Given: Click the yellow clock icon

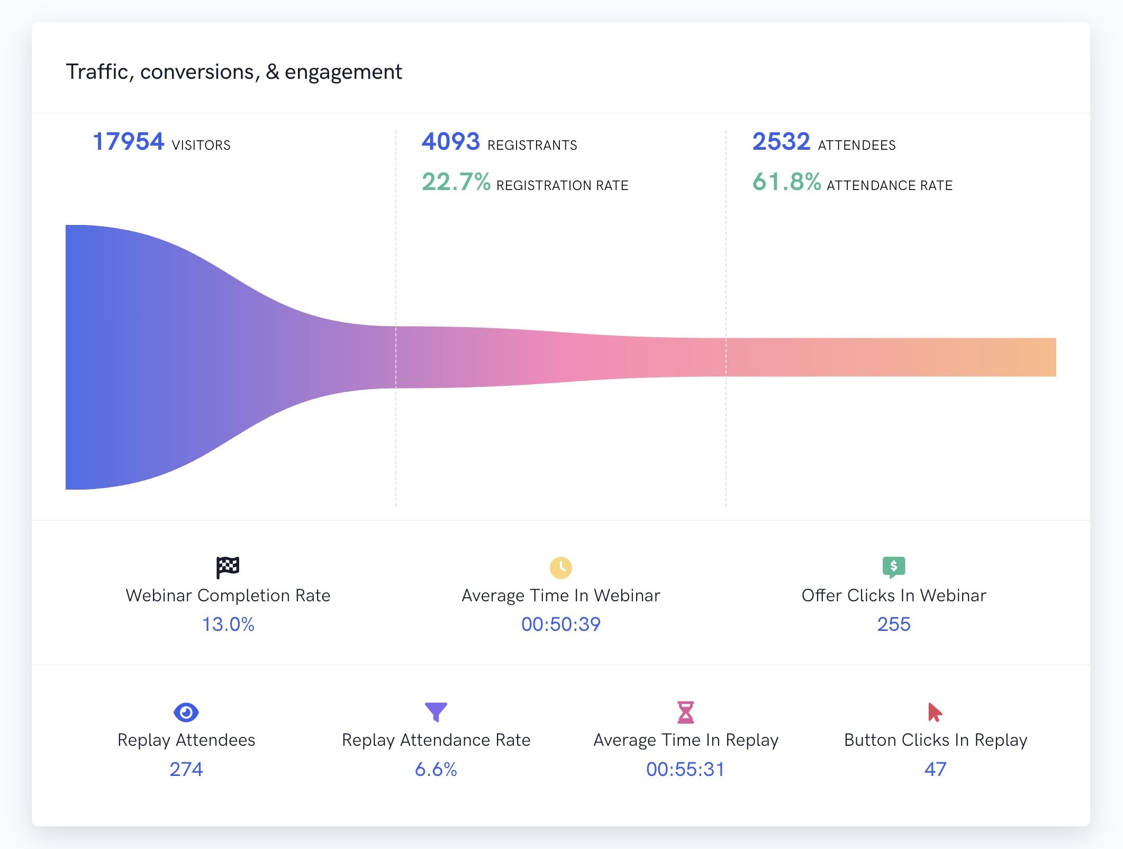Looking at the screenshot, I should coord(560,567).
